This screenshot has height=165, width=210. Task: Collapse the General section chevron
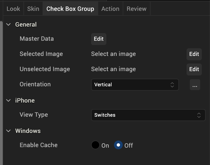point(9,25)
